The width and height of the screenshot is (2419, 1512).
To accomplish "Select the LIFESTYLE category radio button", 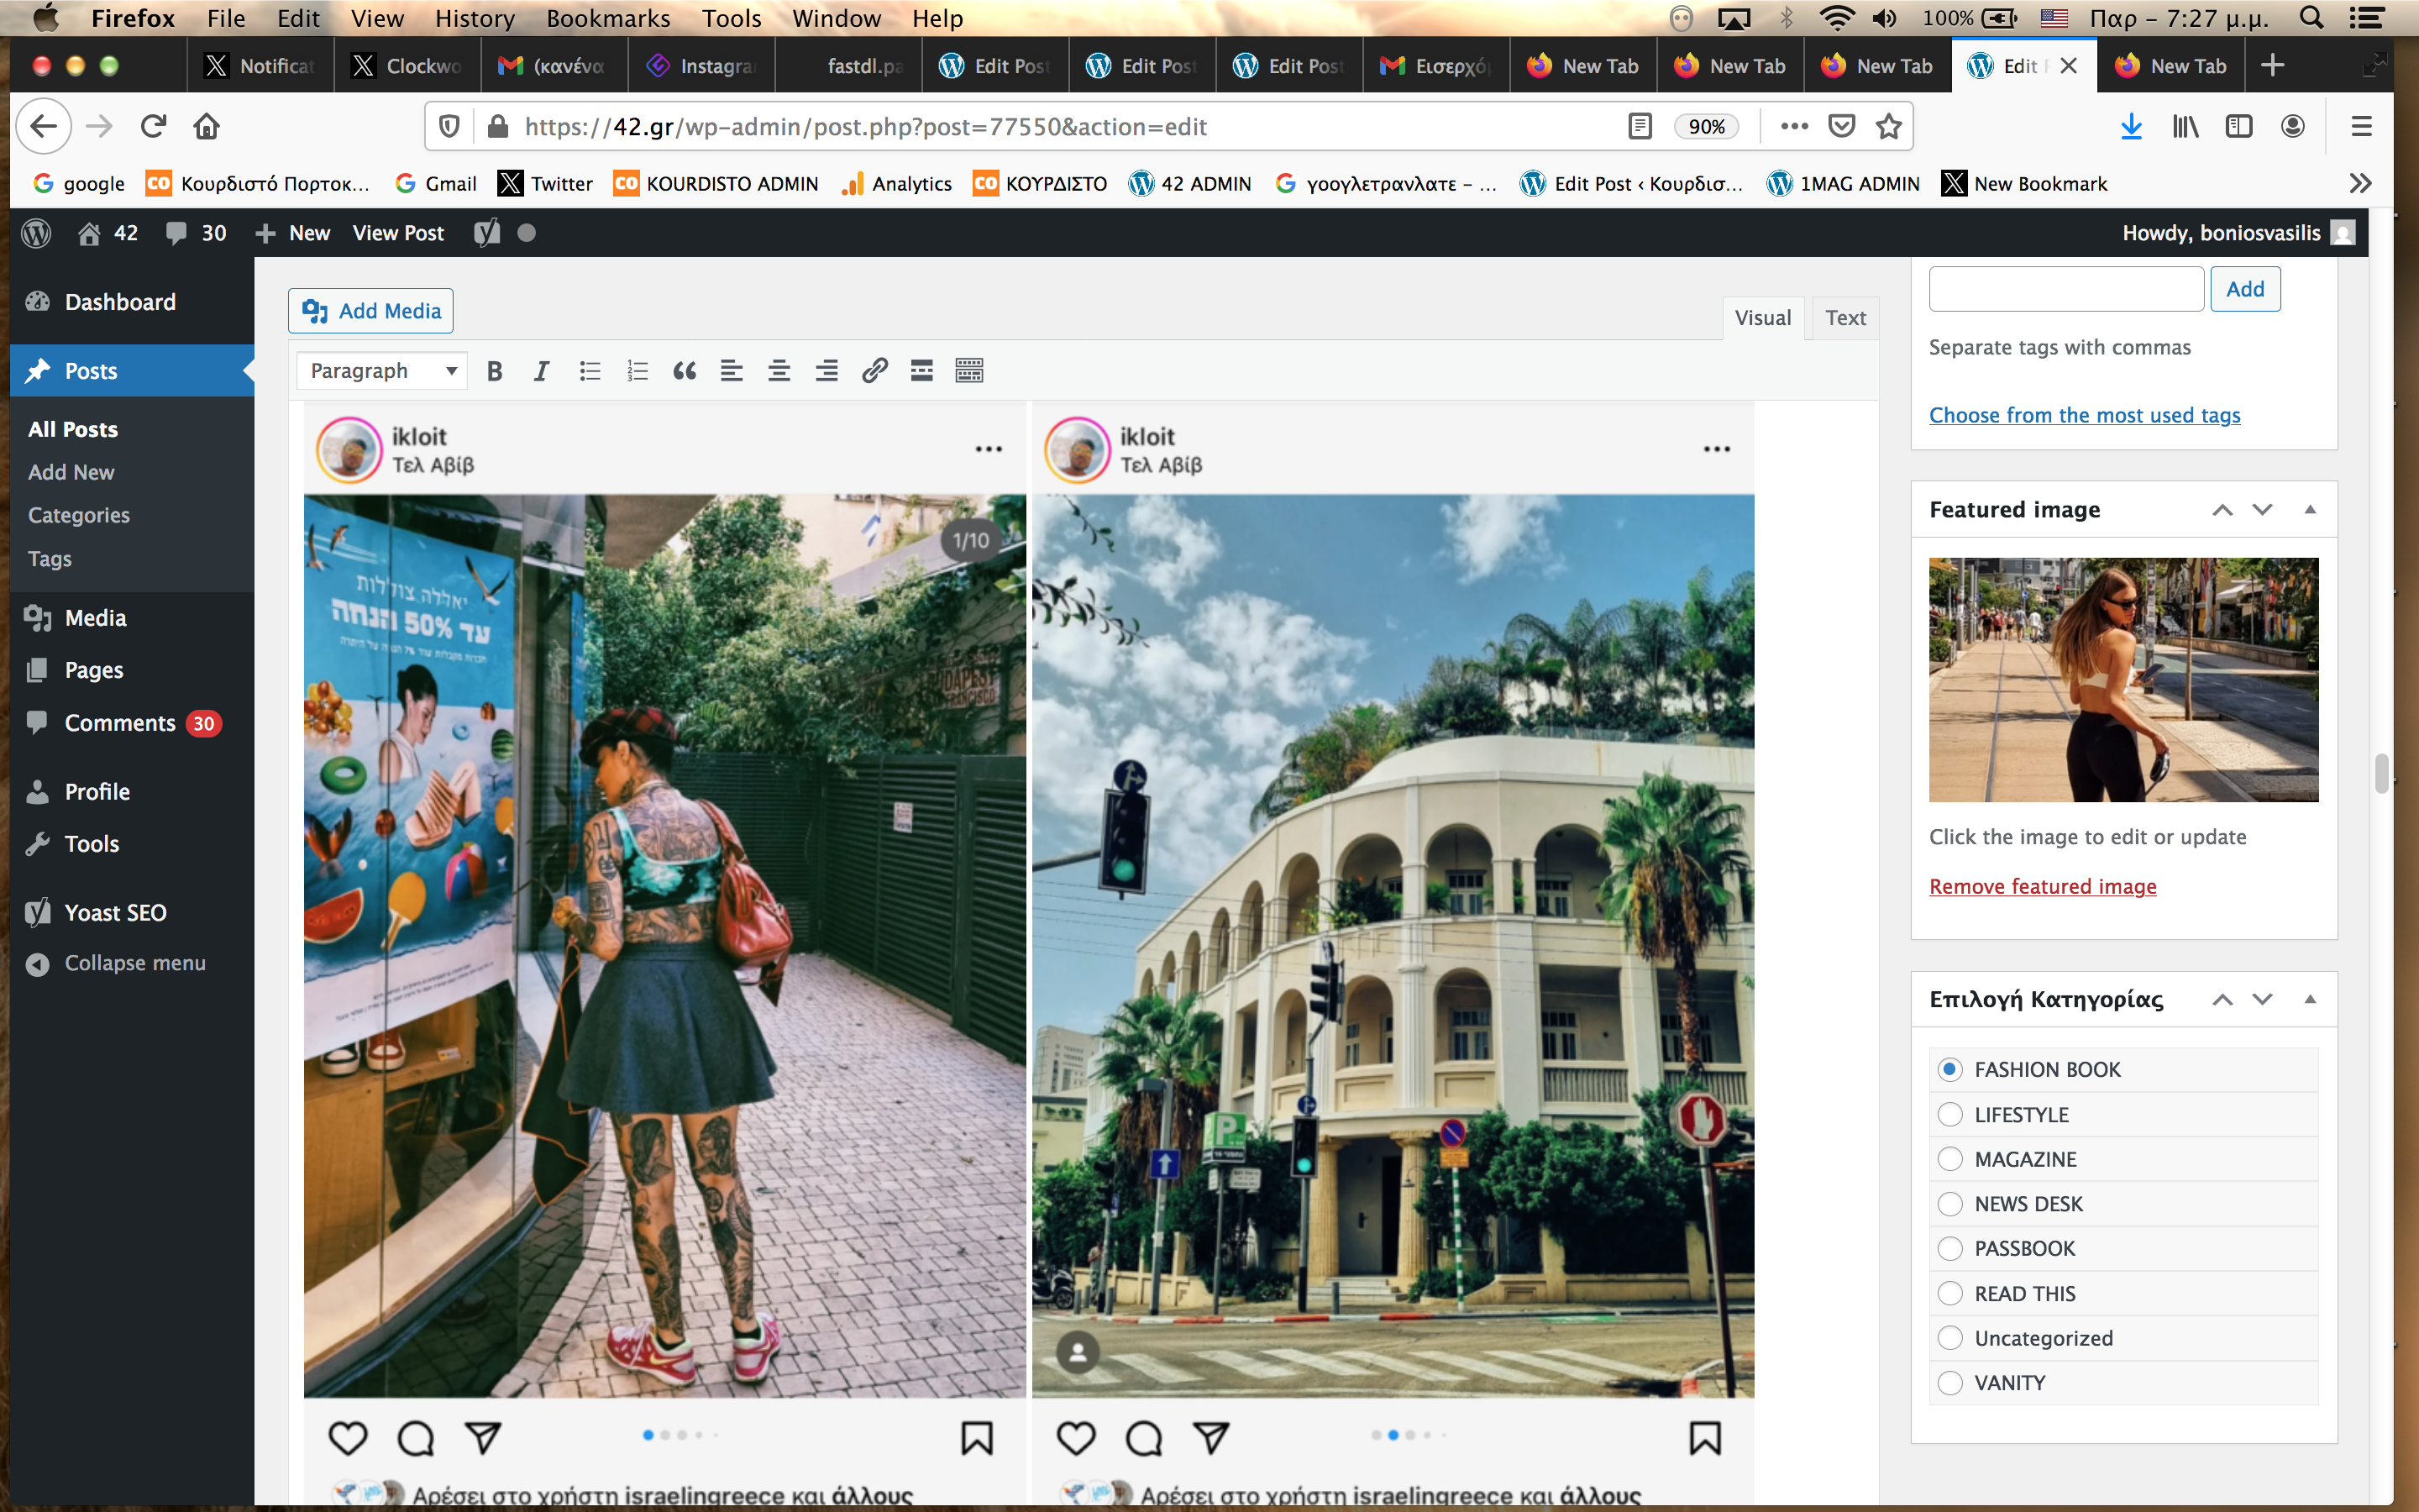I will (1949, 1114).
